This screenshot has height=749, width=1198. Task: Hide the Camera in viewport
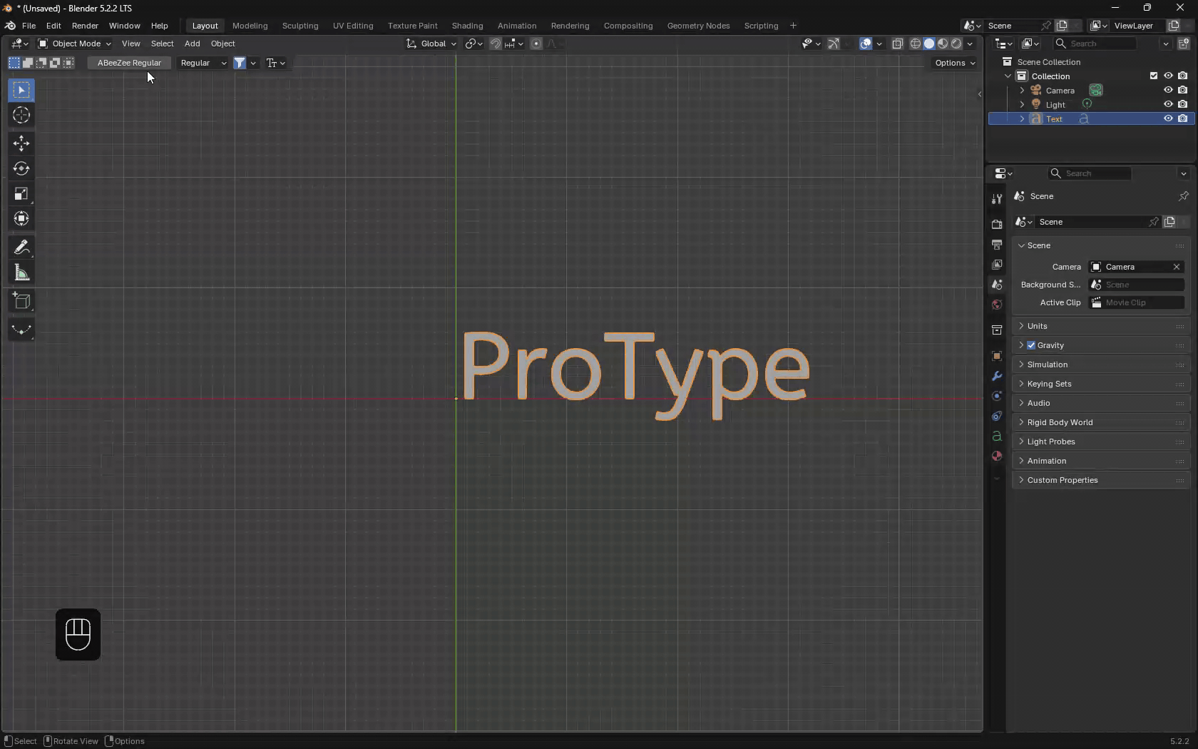(x=1168, y=91)
